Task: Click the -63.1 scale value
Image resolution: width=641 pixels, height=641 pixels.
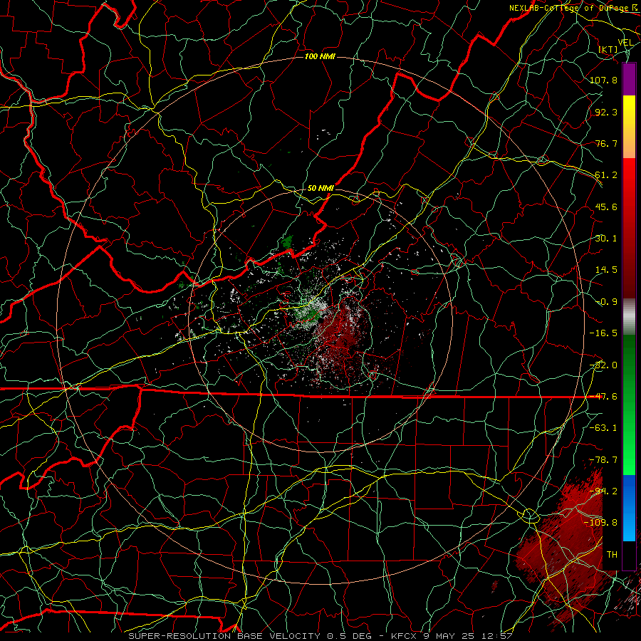Action: 603,428
